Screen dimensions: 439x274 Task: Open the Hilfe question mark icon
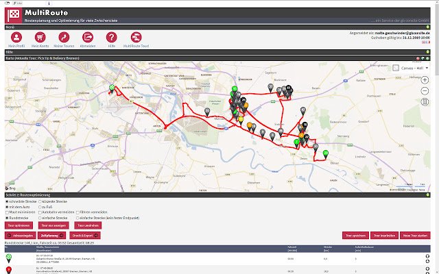click(x=111, y=37)
